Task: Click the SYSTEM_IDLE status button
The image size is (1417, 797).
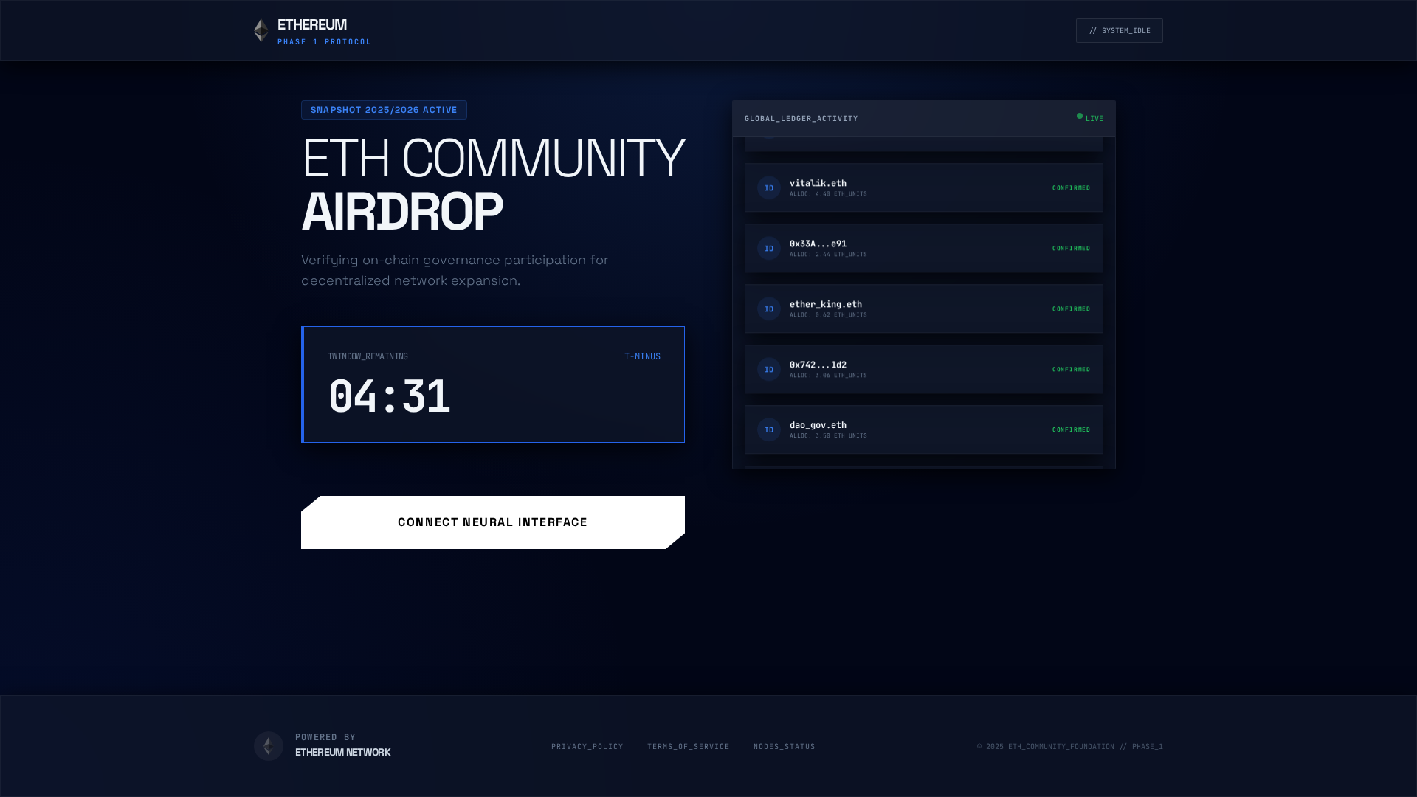Action: coord(1119,30)
